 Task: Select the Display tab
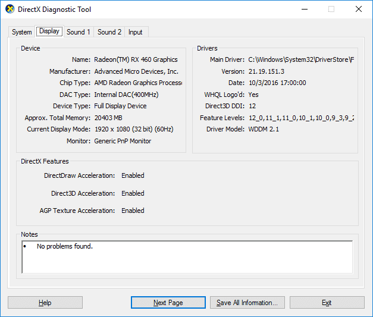tap(49, 32)
